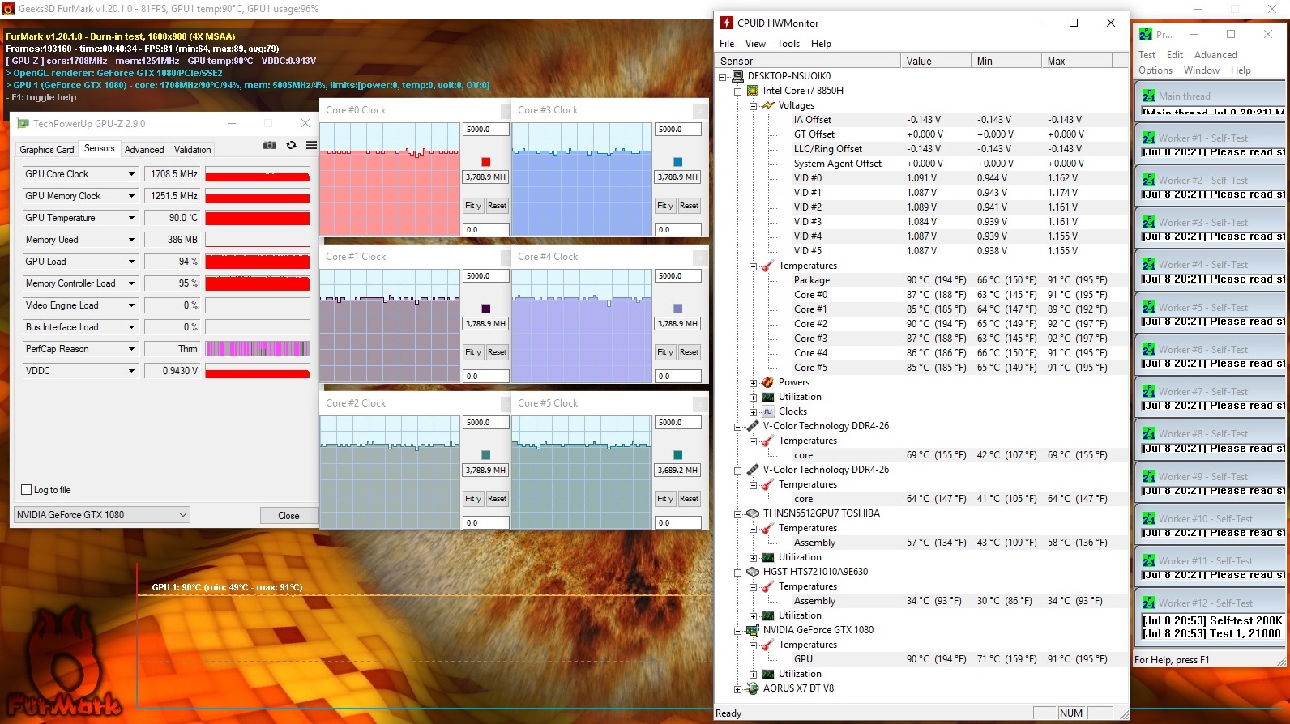Image resolution: width=1290 pixels, height=724 pixels.
Task: Switch to the Advanced tab in GPU-Z
Action: coord(144,150)
